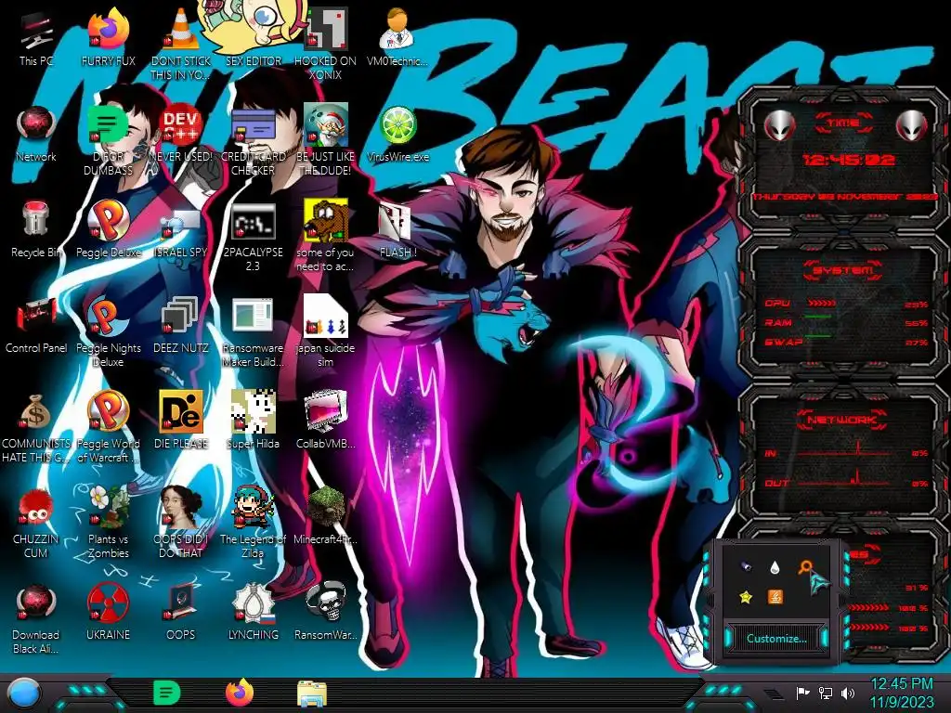Click the blue cylinder icon in tray popup
Image resolution: width=951 pixels, height=713 pixels.
pyautogui.click(x=746, y=566)
